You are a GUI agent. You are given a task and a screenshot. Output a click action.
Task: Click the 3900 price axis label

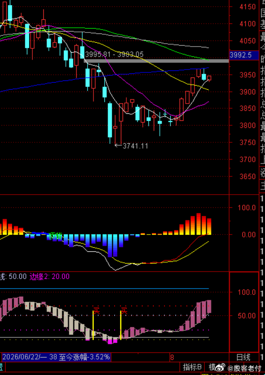(x=248, y=92)
